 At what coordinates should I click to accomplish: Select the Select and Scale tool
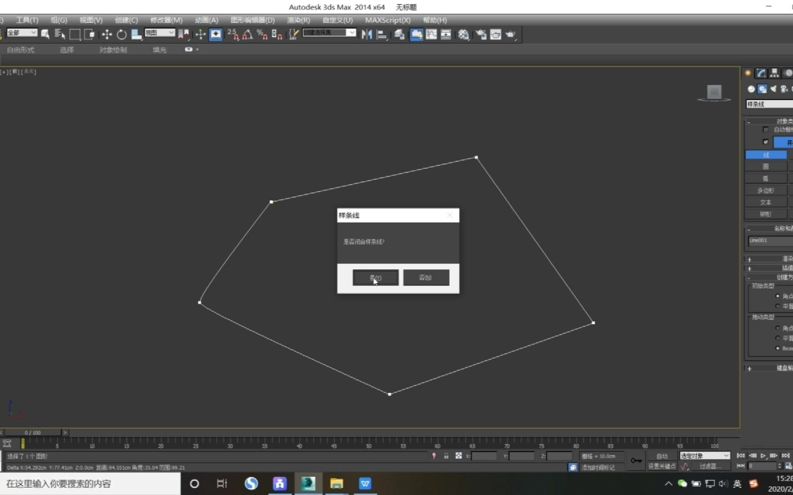click(136, 34)
